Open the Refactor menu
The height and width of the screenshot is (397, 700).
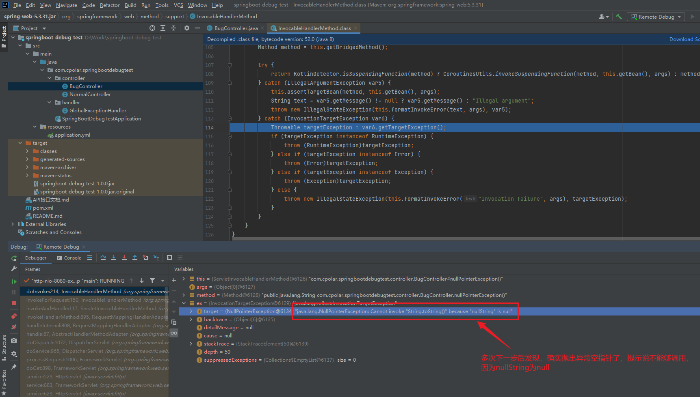[110, 5]
